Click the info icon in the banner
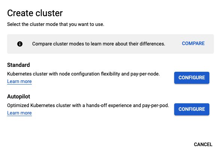 pyautogui.click(x=20, y=44)
